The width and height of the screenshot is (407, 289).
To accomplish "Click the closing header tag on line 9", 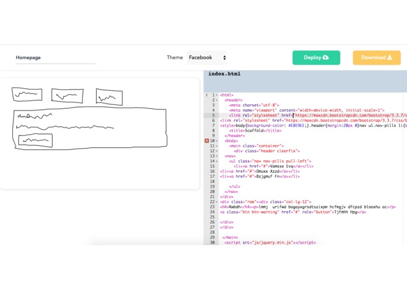I will point(235,136).
